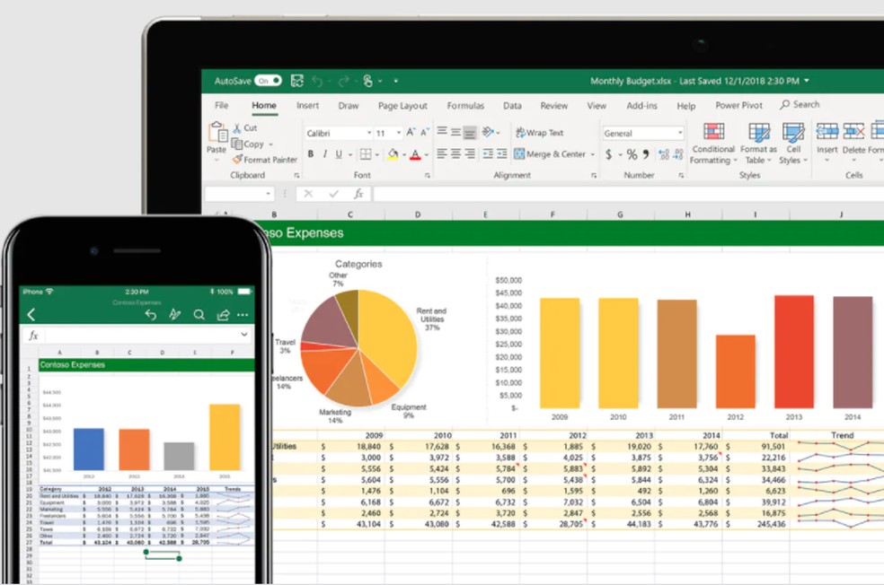Click the Search button in the ribbon
This screenshot has width=884, height=585.
tap(800, 104)
